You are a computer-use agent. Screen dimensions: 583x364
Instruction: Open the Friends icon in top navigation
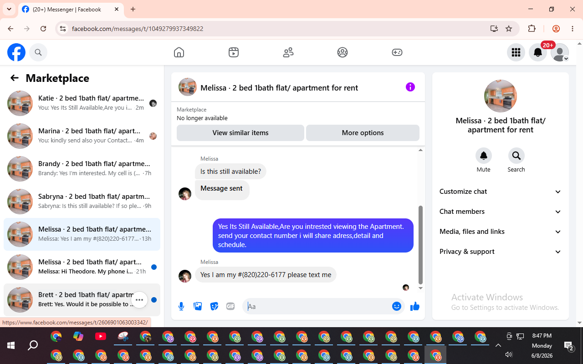point(288,52)
